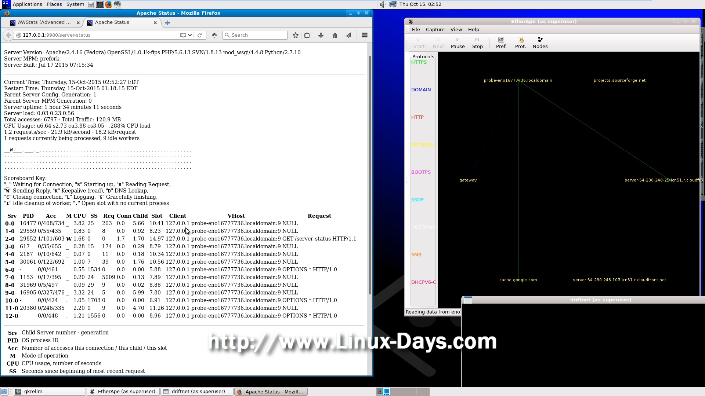This screenshot has height=396, width=705.
Task: Switch to Apache Status taskbar button
Action: tap(271, 392)
